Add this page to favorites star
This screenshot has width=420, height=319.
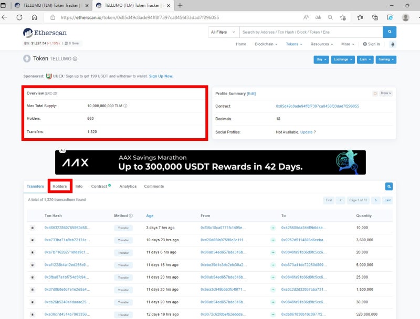343,17
